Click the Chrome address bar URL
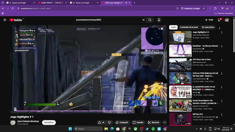 tap(36, 8)
